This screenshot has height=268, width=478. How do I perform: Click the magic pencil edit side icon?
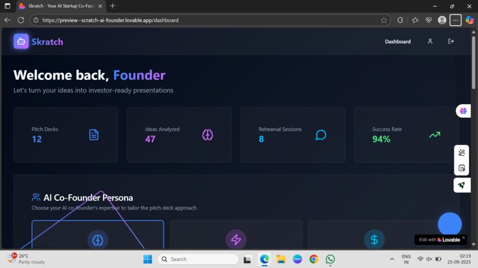[462, 153]
